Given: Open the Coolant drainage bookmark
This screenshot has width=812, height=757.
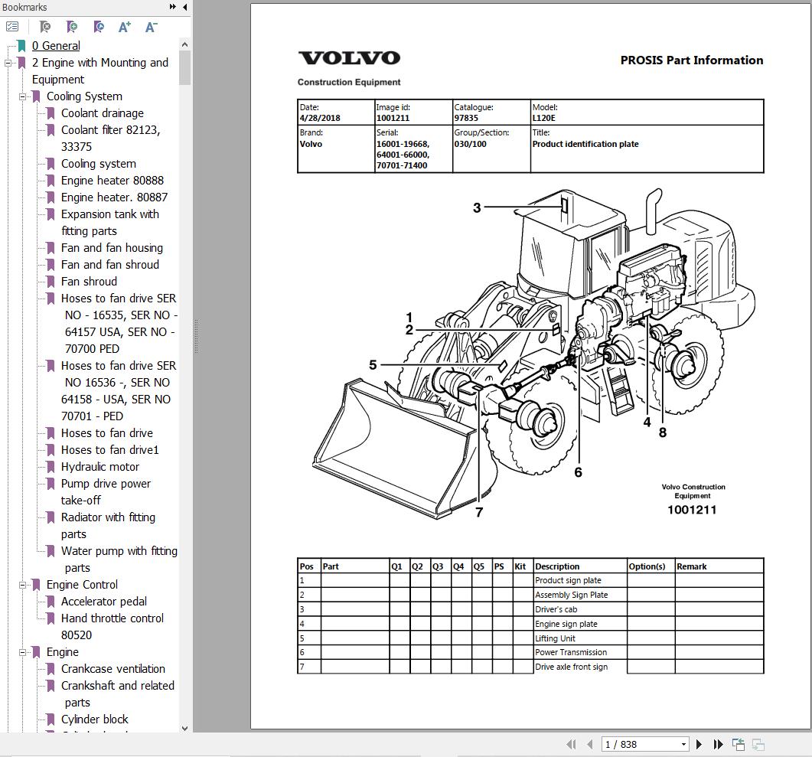Looking at the screenshot, I should [x=101, y=113].
